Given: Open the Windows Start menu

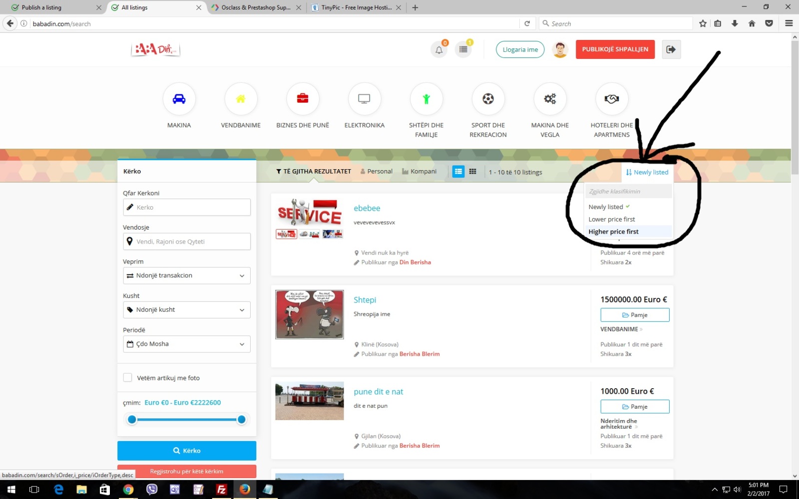Looking at the screenshot, I should [11, 490].
